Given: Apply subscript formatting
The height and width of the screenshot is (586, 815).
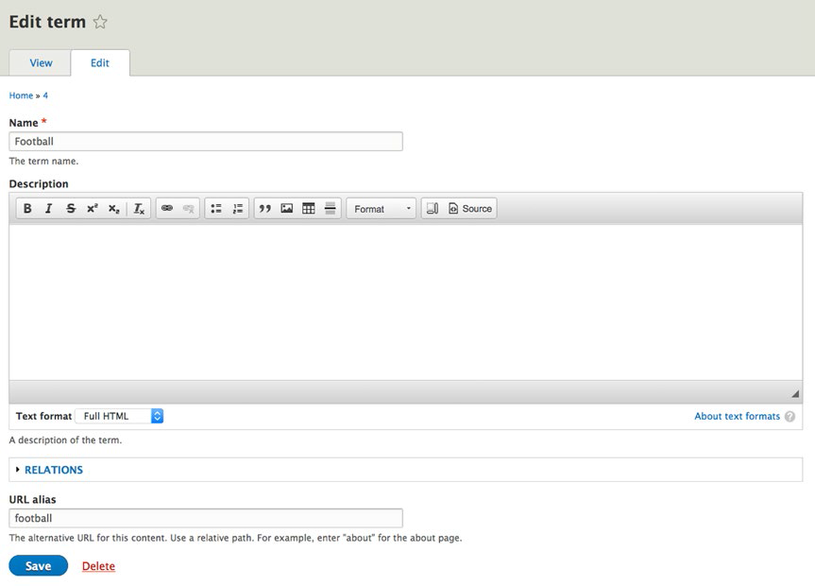Looking at the screenshot, I should click(114, 209).
